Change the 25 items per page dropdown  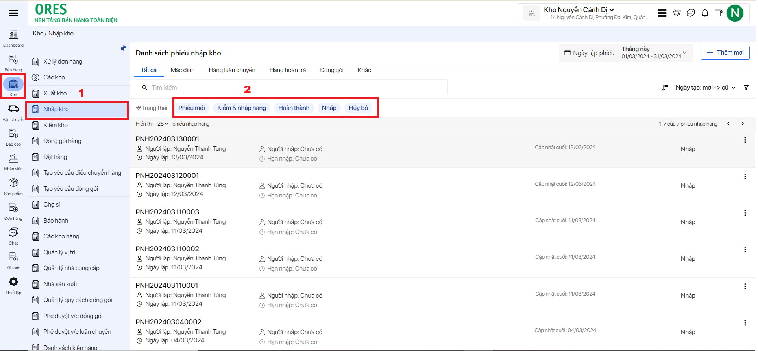(163, 124)
